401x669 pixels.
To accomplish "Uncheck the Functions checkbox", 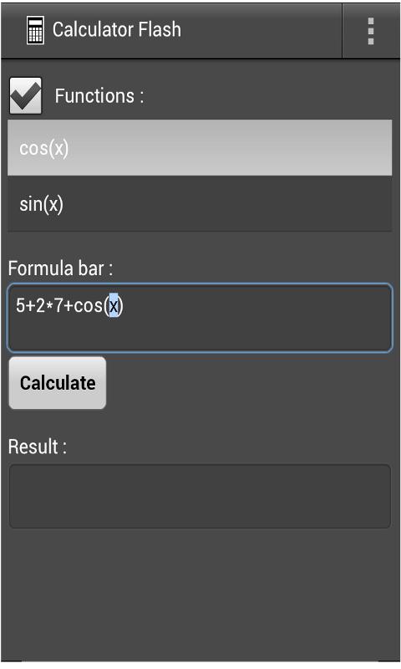I will (x=26, y=95).
